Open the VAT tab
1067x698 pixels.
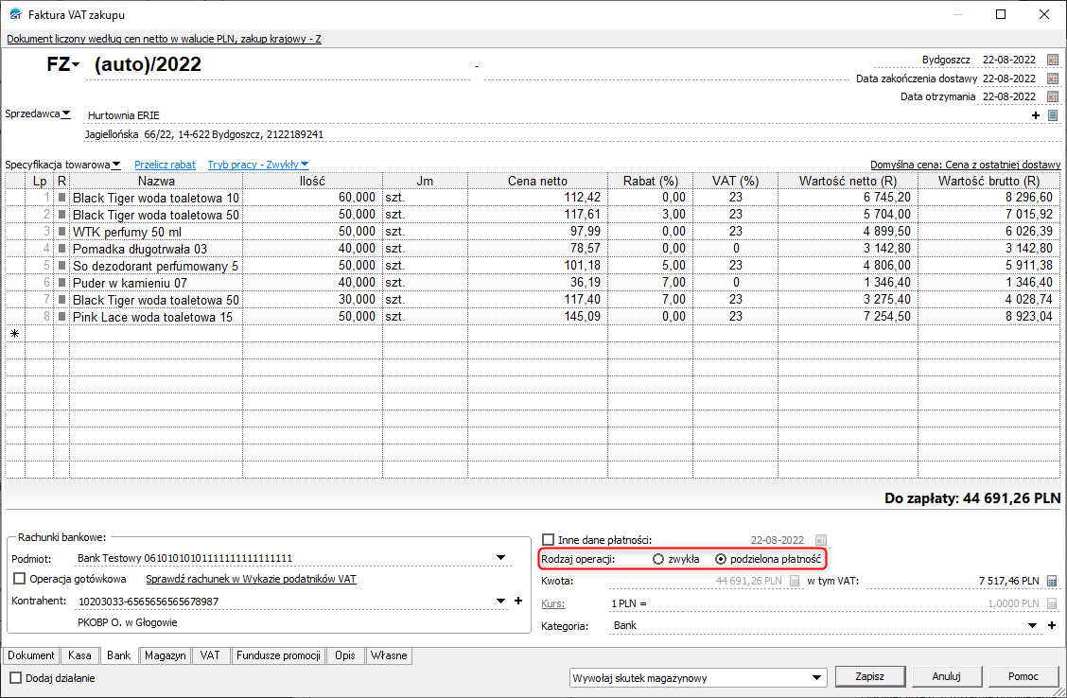coord(210,655)
